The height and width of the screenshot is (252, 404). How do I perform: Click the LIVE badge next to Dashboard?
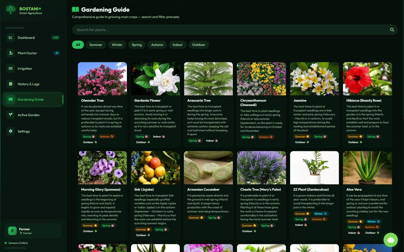point(56,38)
